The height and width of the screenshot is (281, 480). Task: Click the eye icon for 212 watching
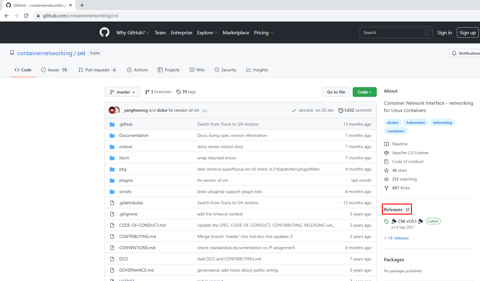(x=386, y=179)
